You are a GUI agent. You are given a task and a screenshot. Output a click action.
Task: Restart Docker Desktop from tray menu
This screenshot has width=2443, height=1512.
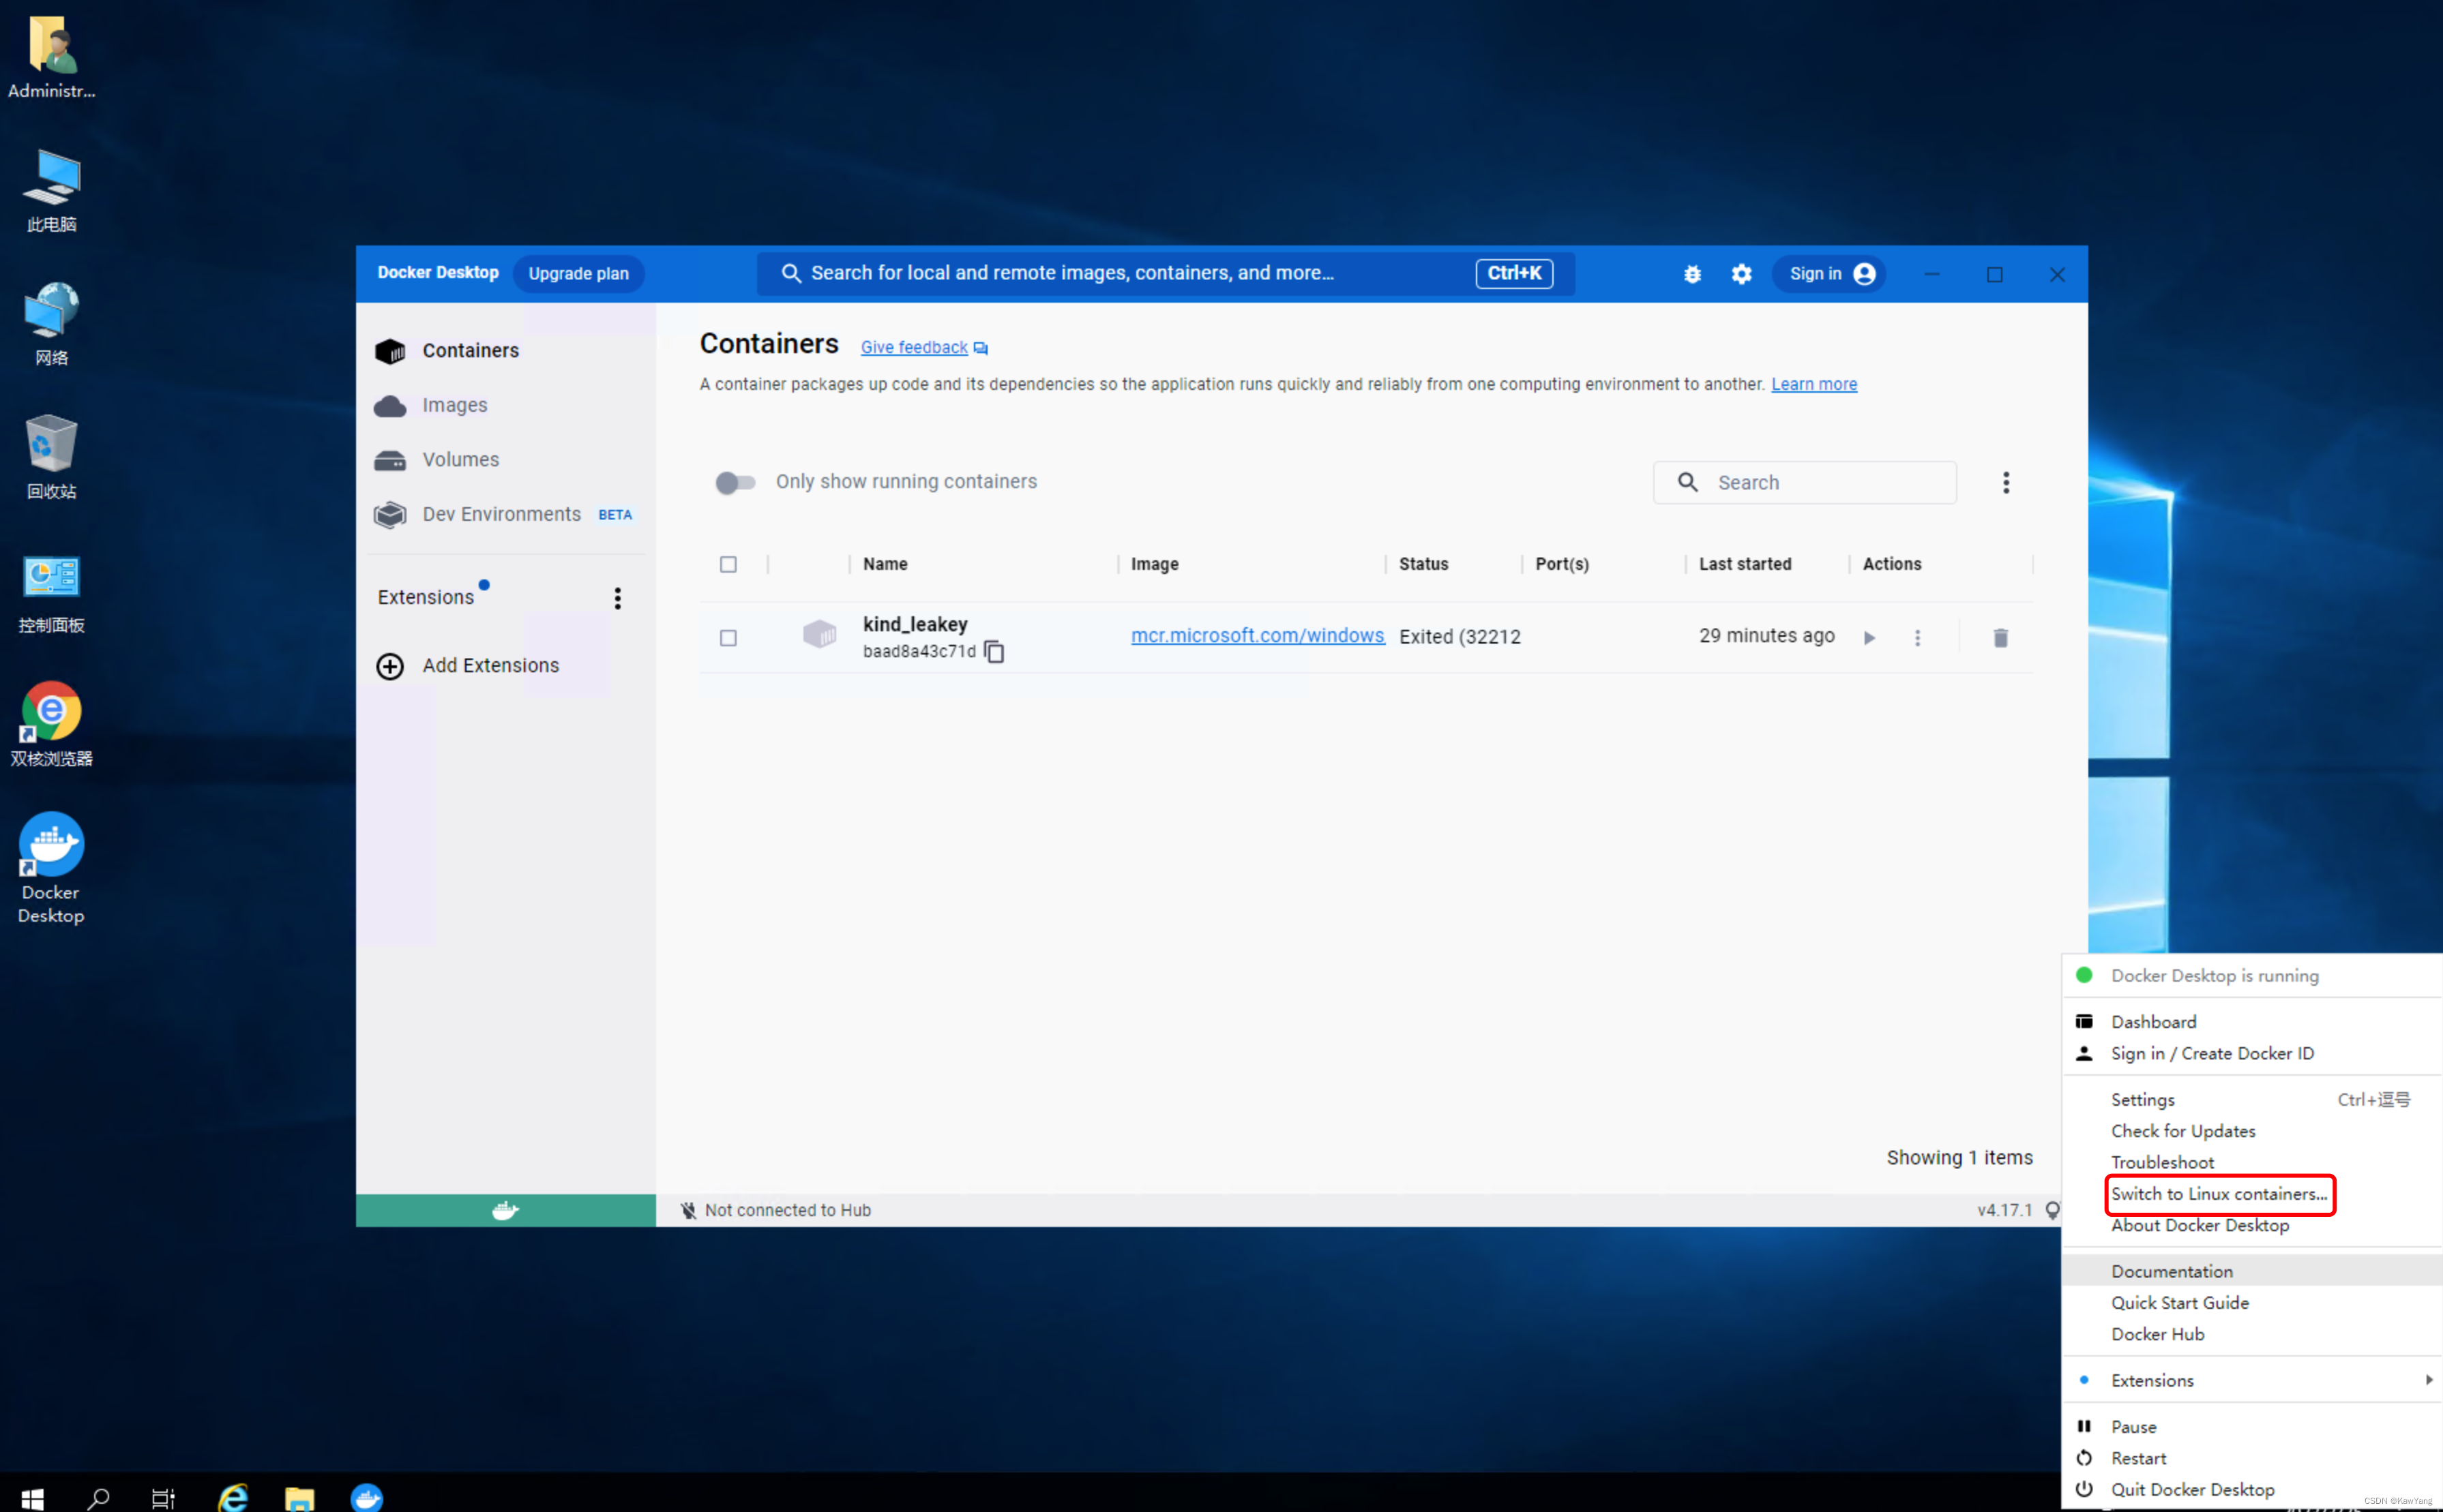tap(2252, 1458)
